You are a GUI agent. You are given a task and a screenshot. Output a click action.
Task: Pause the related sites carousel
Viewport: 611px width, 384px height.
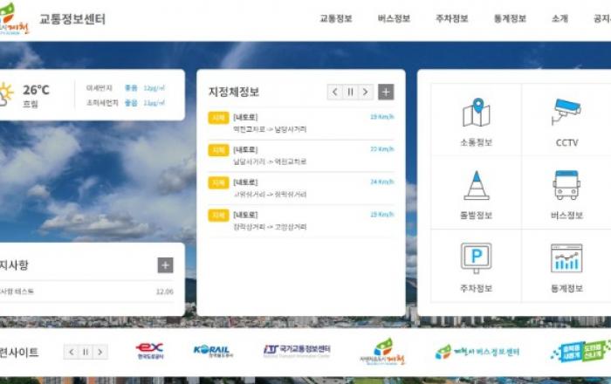(x=86, y=352)
